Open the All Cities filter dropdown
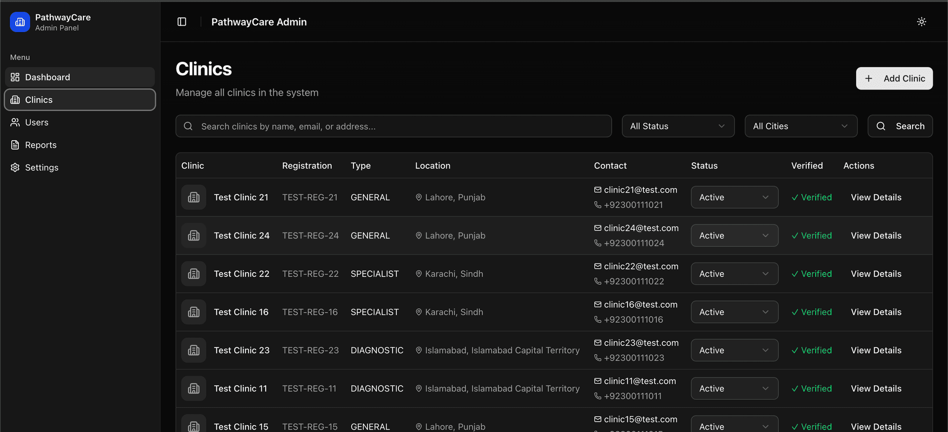The width and height of the screenshot is (948, 432). (801, 126)
